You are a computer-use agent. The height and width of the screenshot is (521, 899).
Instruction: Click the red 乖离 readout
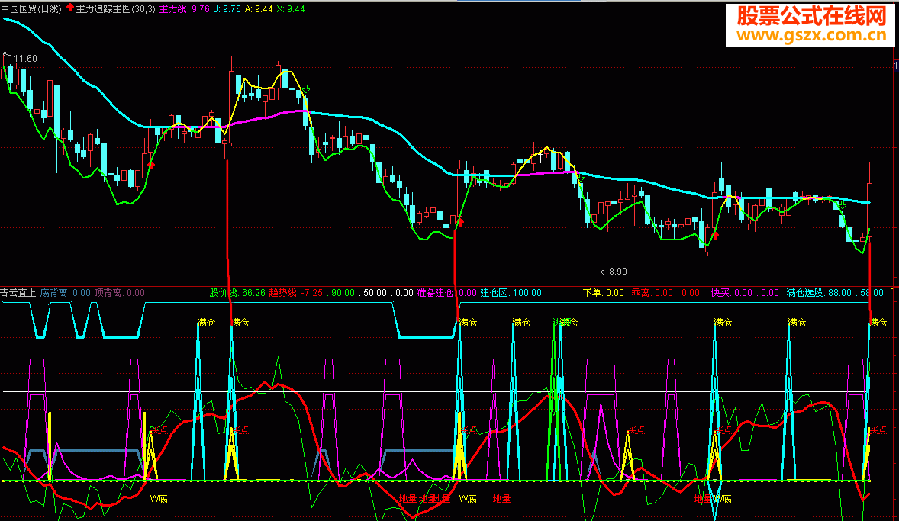pyautogui.click(x=665, y=293)
